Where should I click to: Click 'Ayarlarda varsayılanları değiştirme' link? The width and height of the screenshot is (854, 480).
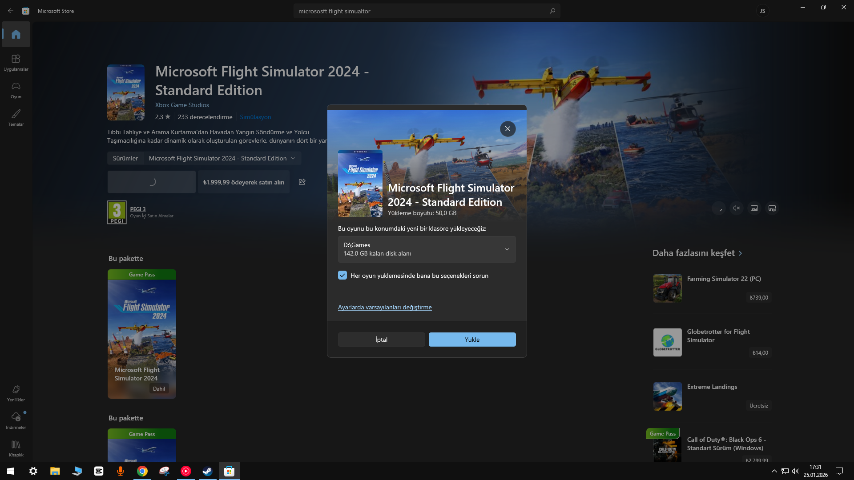pyautogui.click(x=385, y=307)
